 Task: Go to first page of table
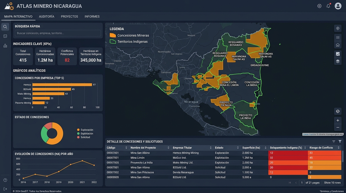click(290, 183)
